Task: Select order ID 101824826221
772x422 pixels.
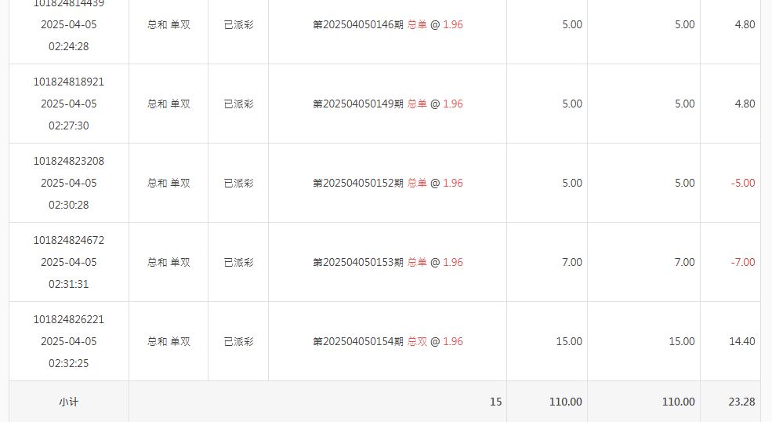Action: point(69,319)
